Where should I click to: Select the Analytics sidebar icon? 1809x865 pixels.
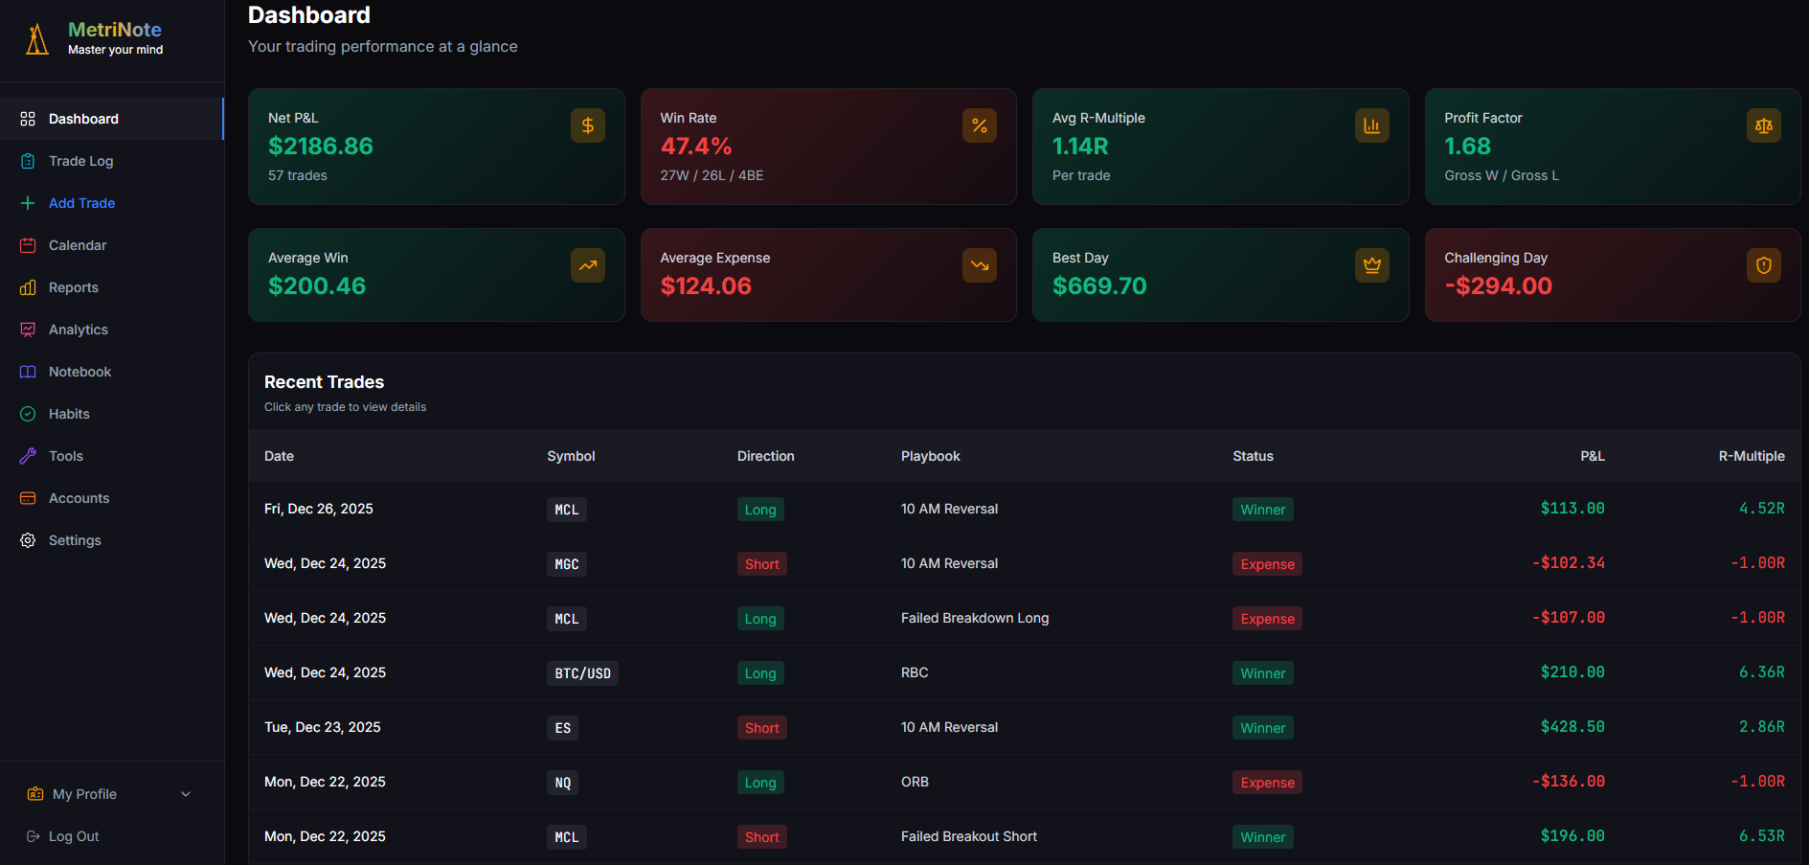(28, 330)
